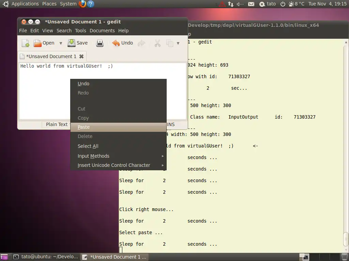Expand the Open recent files dropdown arrow
Image resolution: width=349 pixels, height=261 pixels.
[61, 43]
